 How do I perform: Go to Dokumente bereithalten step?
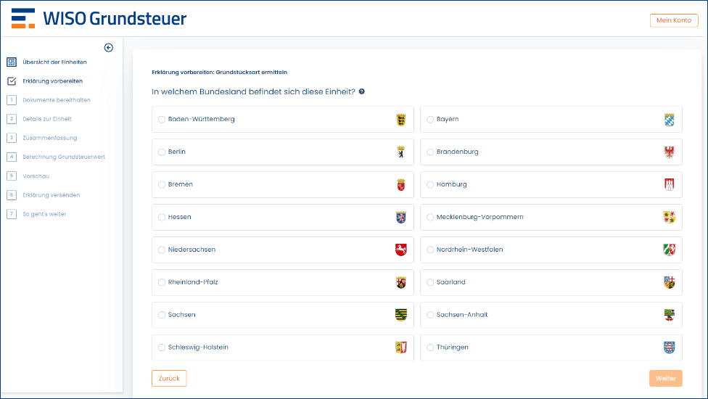click(57, 100)
